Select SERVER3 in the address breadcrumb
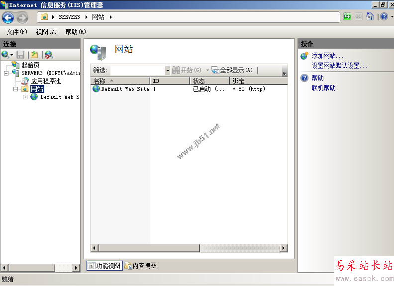Image resolution: width=394 pixels, height=286 pixels. coord(69,17)
